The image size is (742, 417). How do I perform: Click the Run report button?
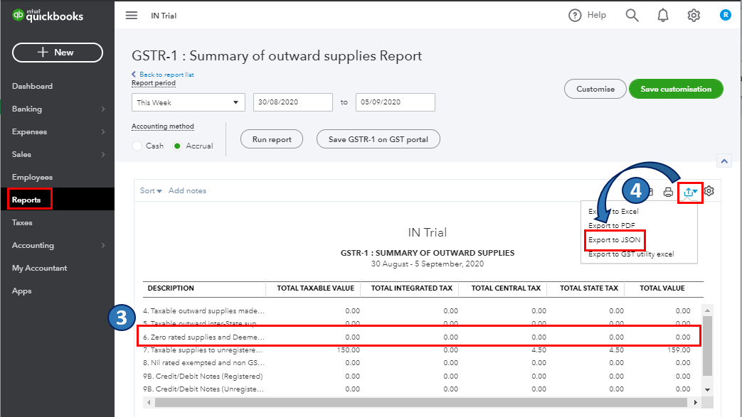[272, 139]
